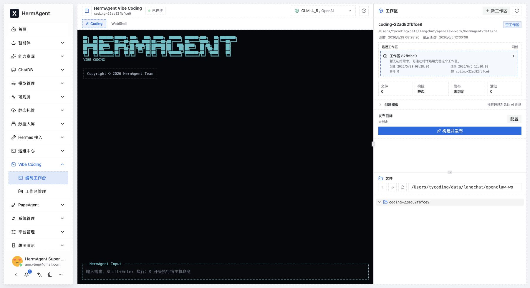Image resolution: width=530 pixels, height=288 pixels.
Task: Open the GLM-4_5 / OpenAI model dropdown
Action: pyautogui.click(x=323, y=11)
